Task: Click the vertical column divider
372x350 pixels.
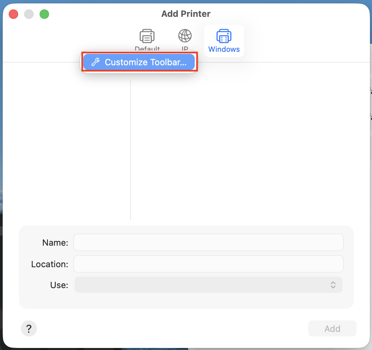Action: click(131, 150)
